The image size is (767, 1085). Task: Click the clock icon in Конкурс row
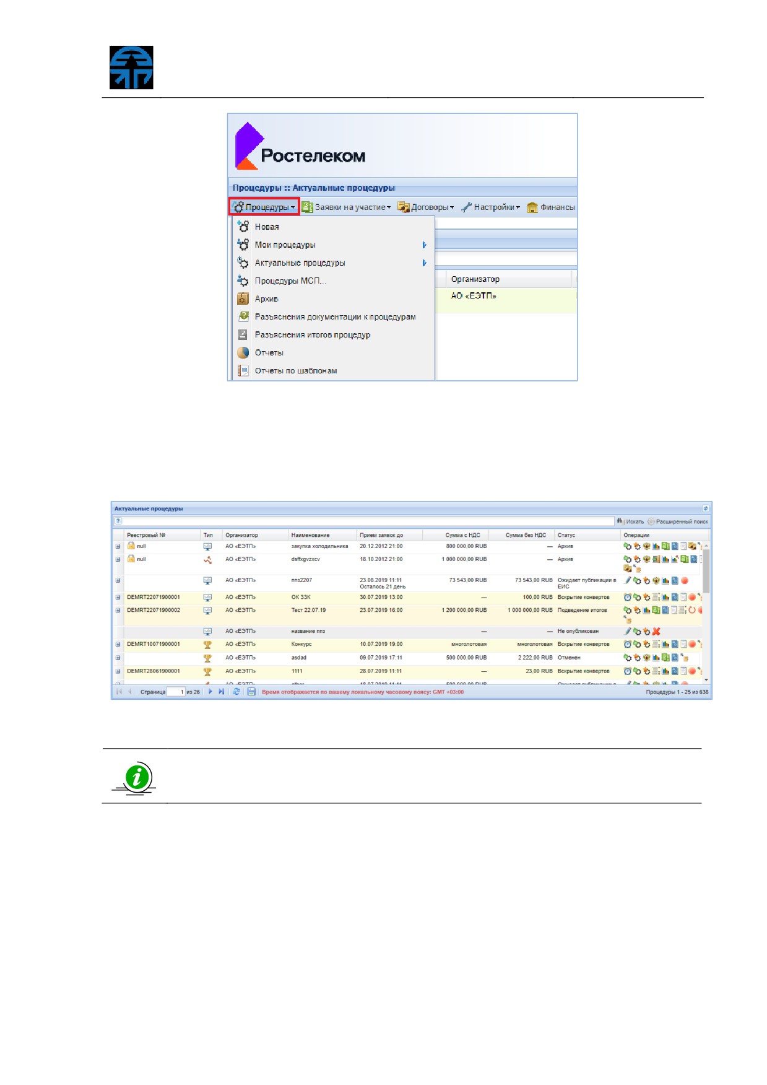tap(627, 645)
